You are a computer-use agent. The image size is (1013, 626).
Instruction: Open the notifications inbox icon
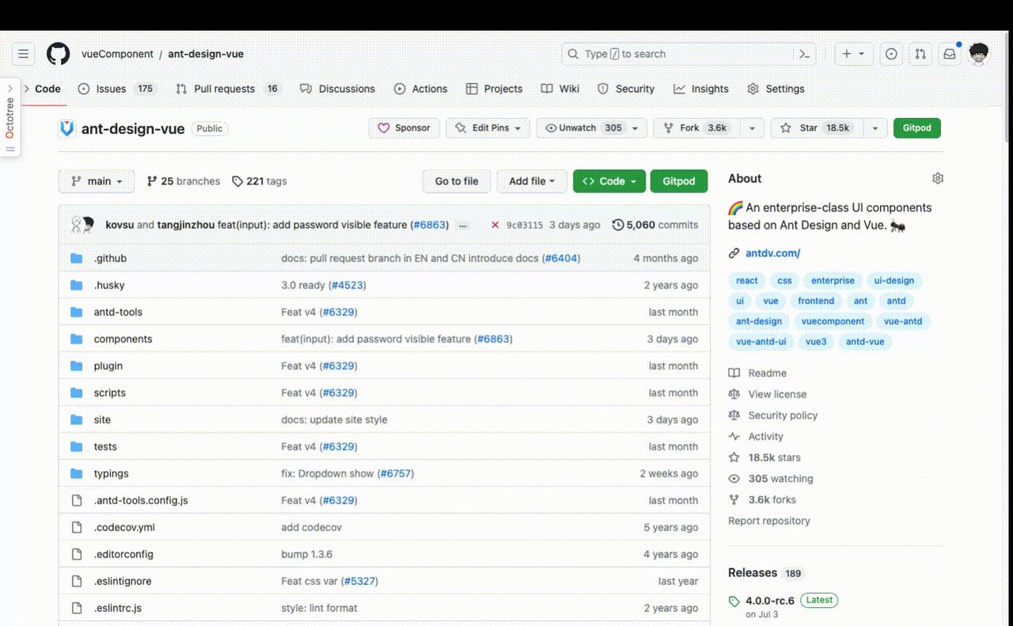(949, 54)
